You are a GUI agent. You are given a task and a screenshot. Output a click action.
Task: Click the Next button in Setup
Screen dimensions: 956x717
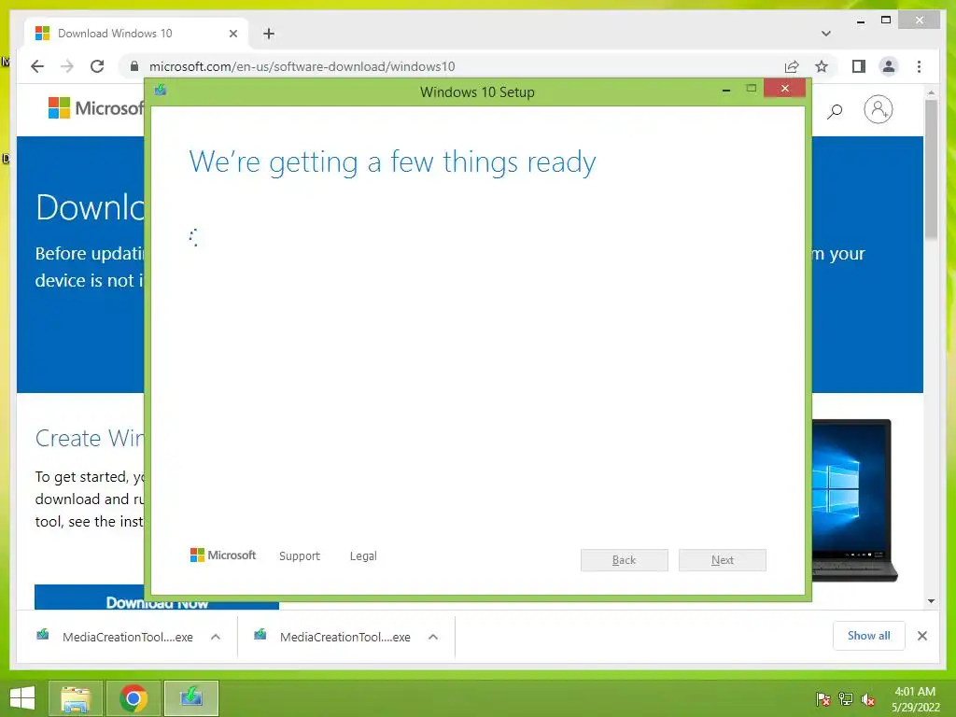(x=723, y=560)
